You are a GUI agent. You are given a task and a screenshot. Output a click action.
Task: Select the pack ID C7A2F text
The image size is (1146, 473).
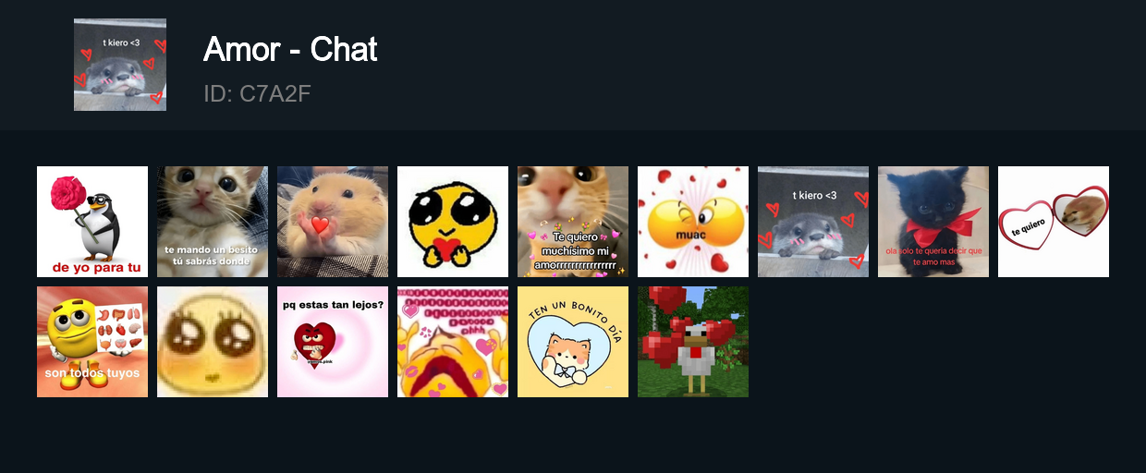point(257,93)
